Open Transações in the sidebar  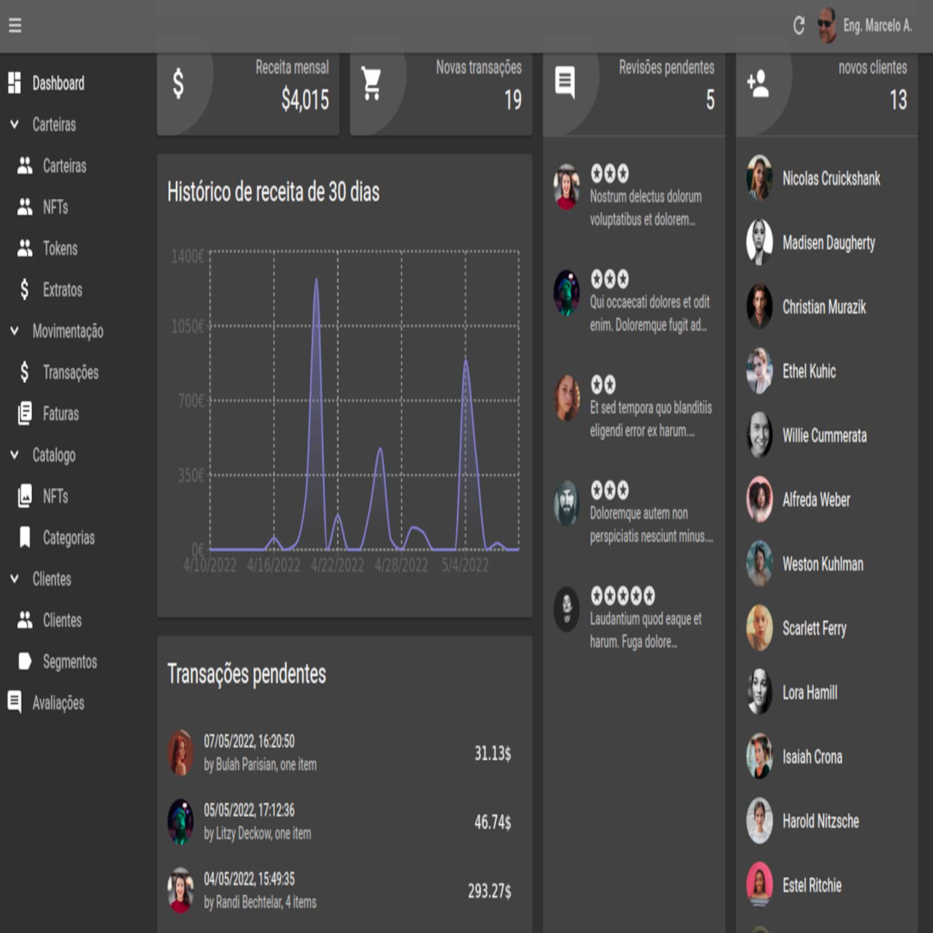point(70,373)
